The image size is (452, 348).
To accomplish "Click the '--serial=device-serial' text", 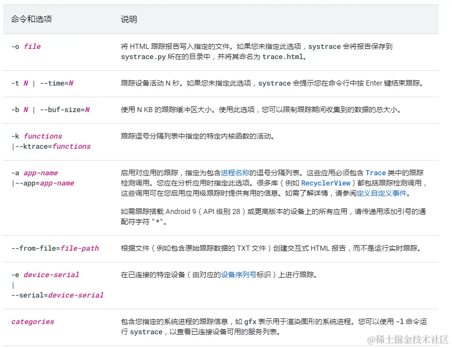I will [x=57, y=295].
